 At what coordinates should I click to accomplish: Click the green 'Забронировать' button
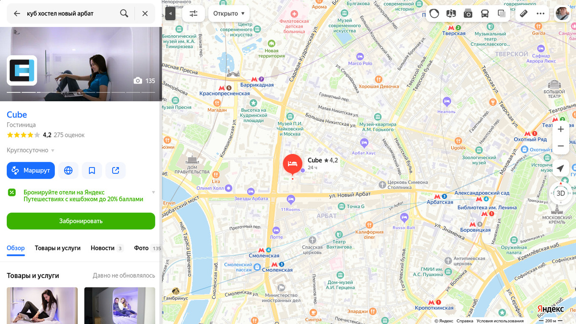click(x=81, y=221)
